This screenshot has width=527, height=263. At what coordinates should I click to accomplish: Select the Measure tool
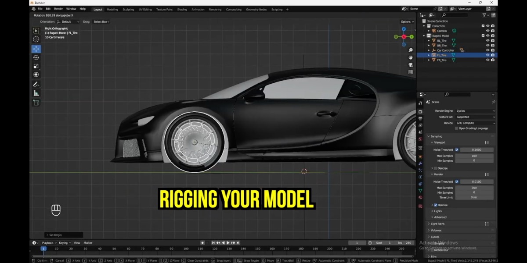point(36,92)
